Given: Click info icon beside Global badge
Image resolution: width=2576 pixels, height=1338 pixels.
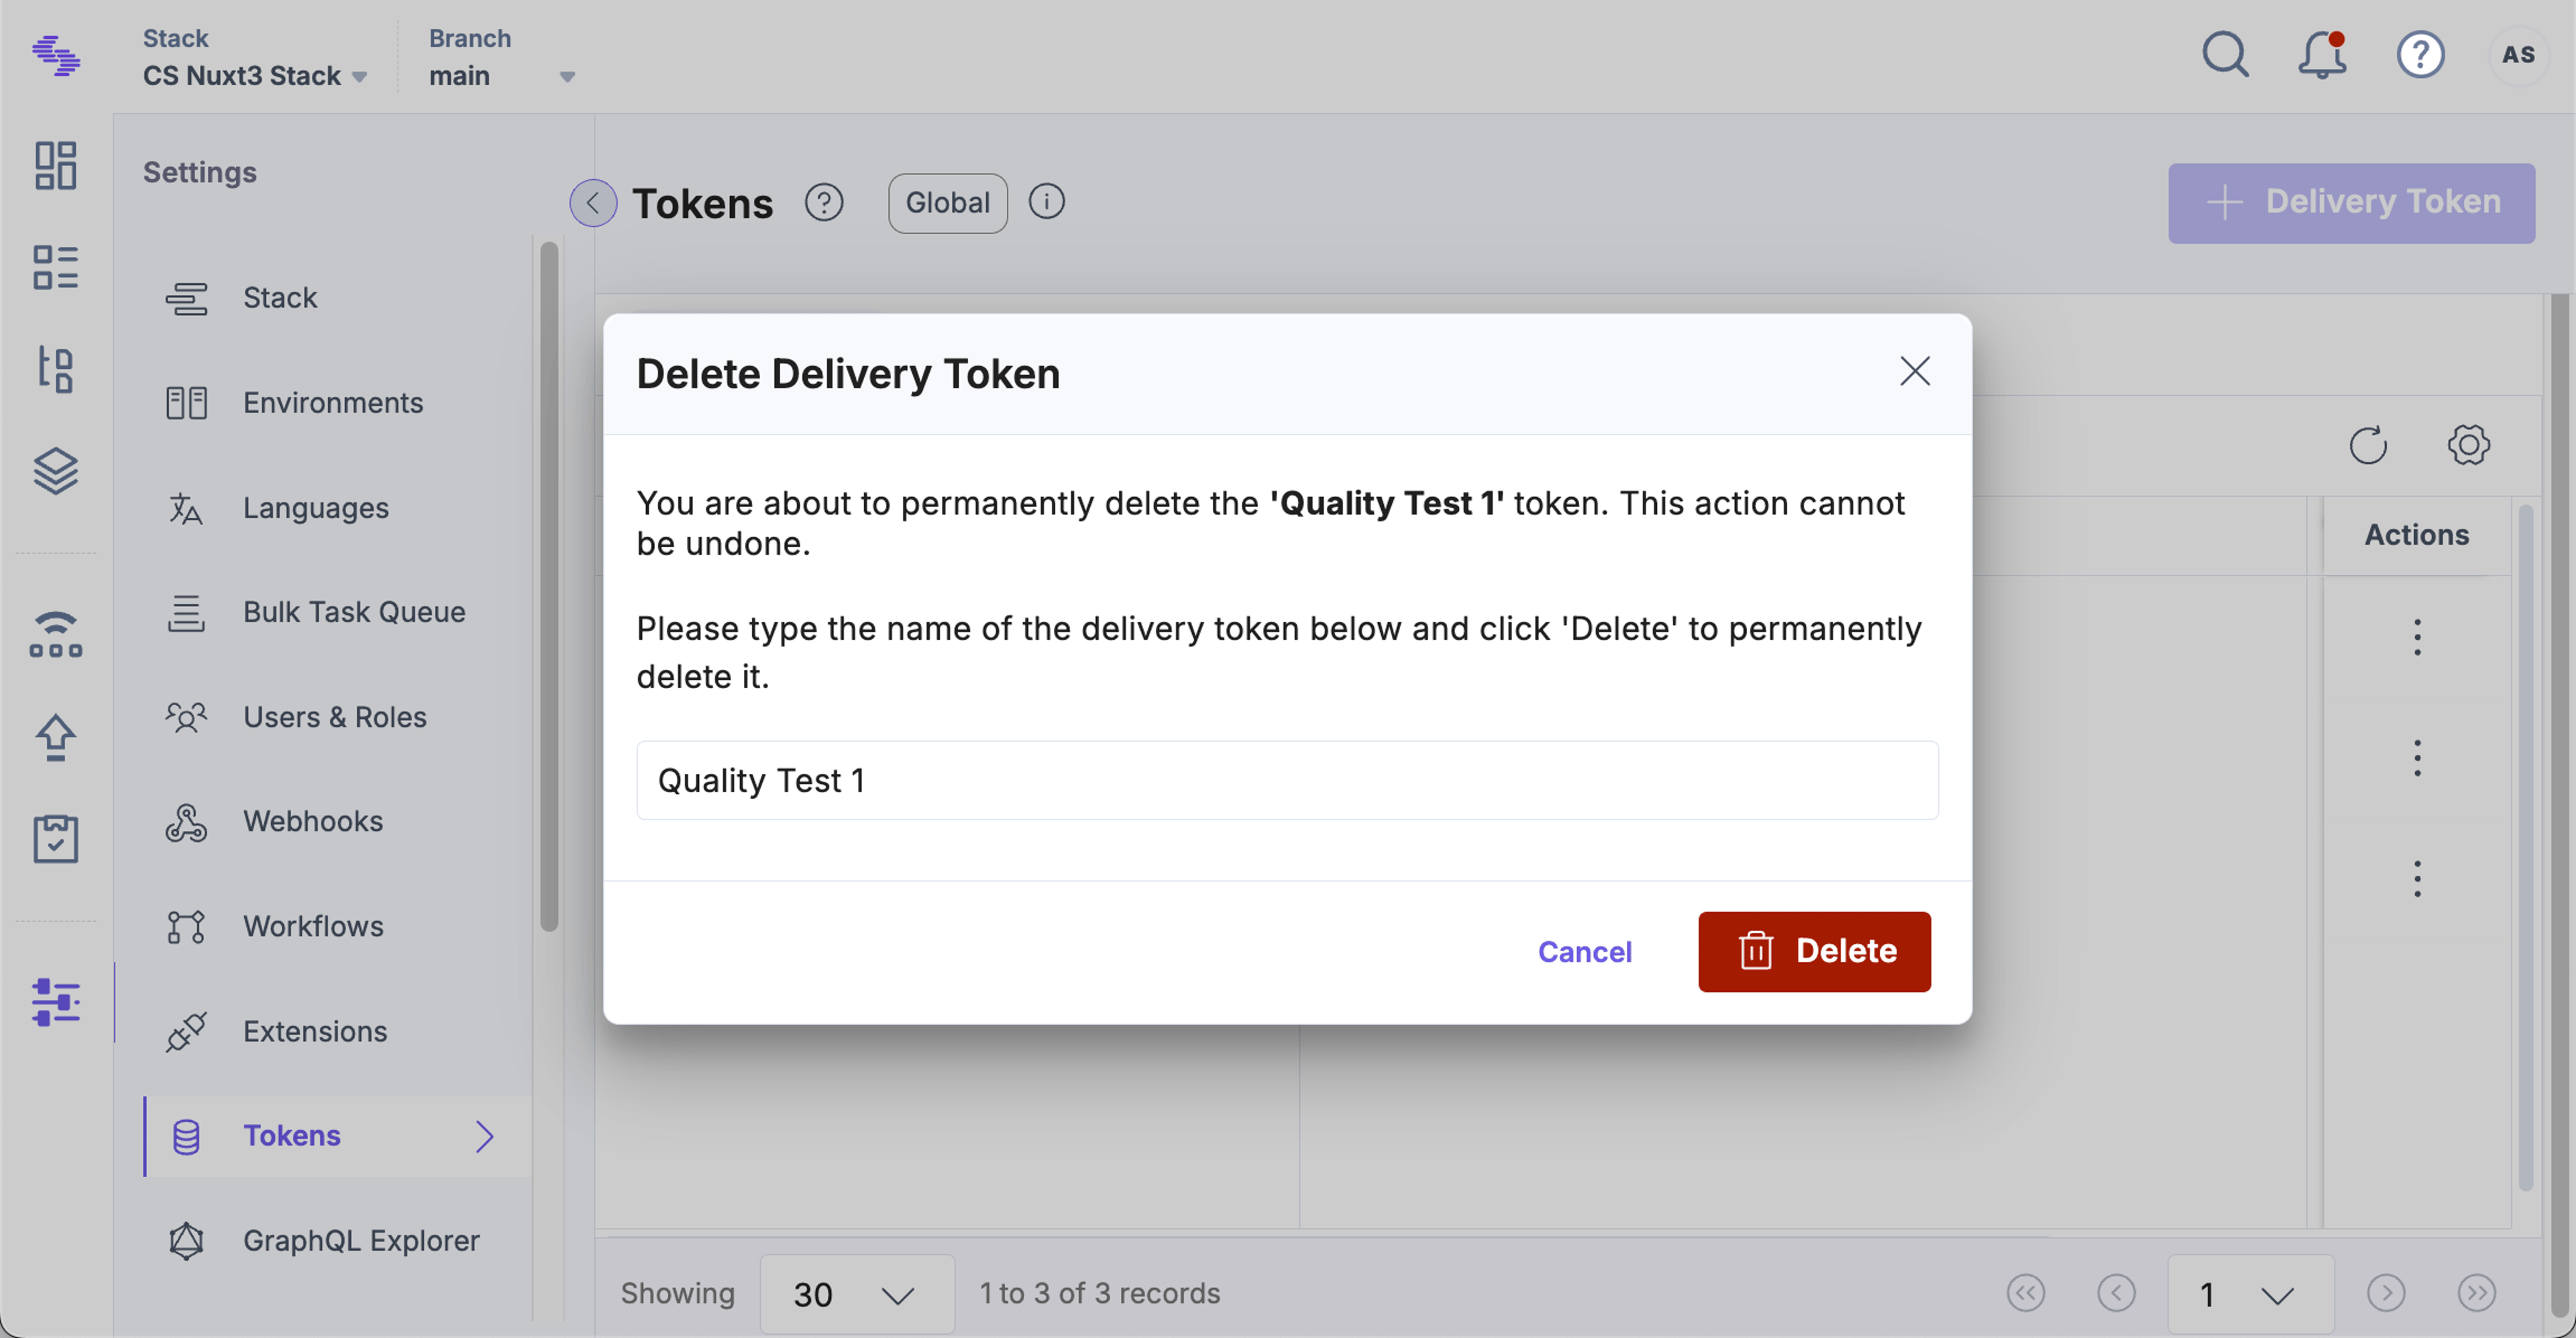Looking at the screenshot, I should coord(1046,202).
